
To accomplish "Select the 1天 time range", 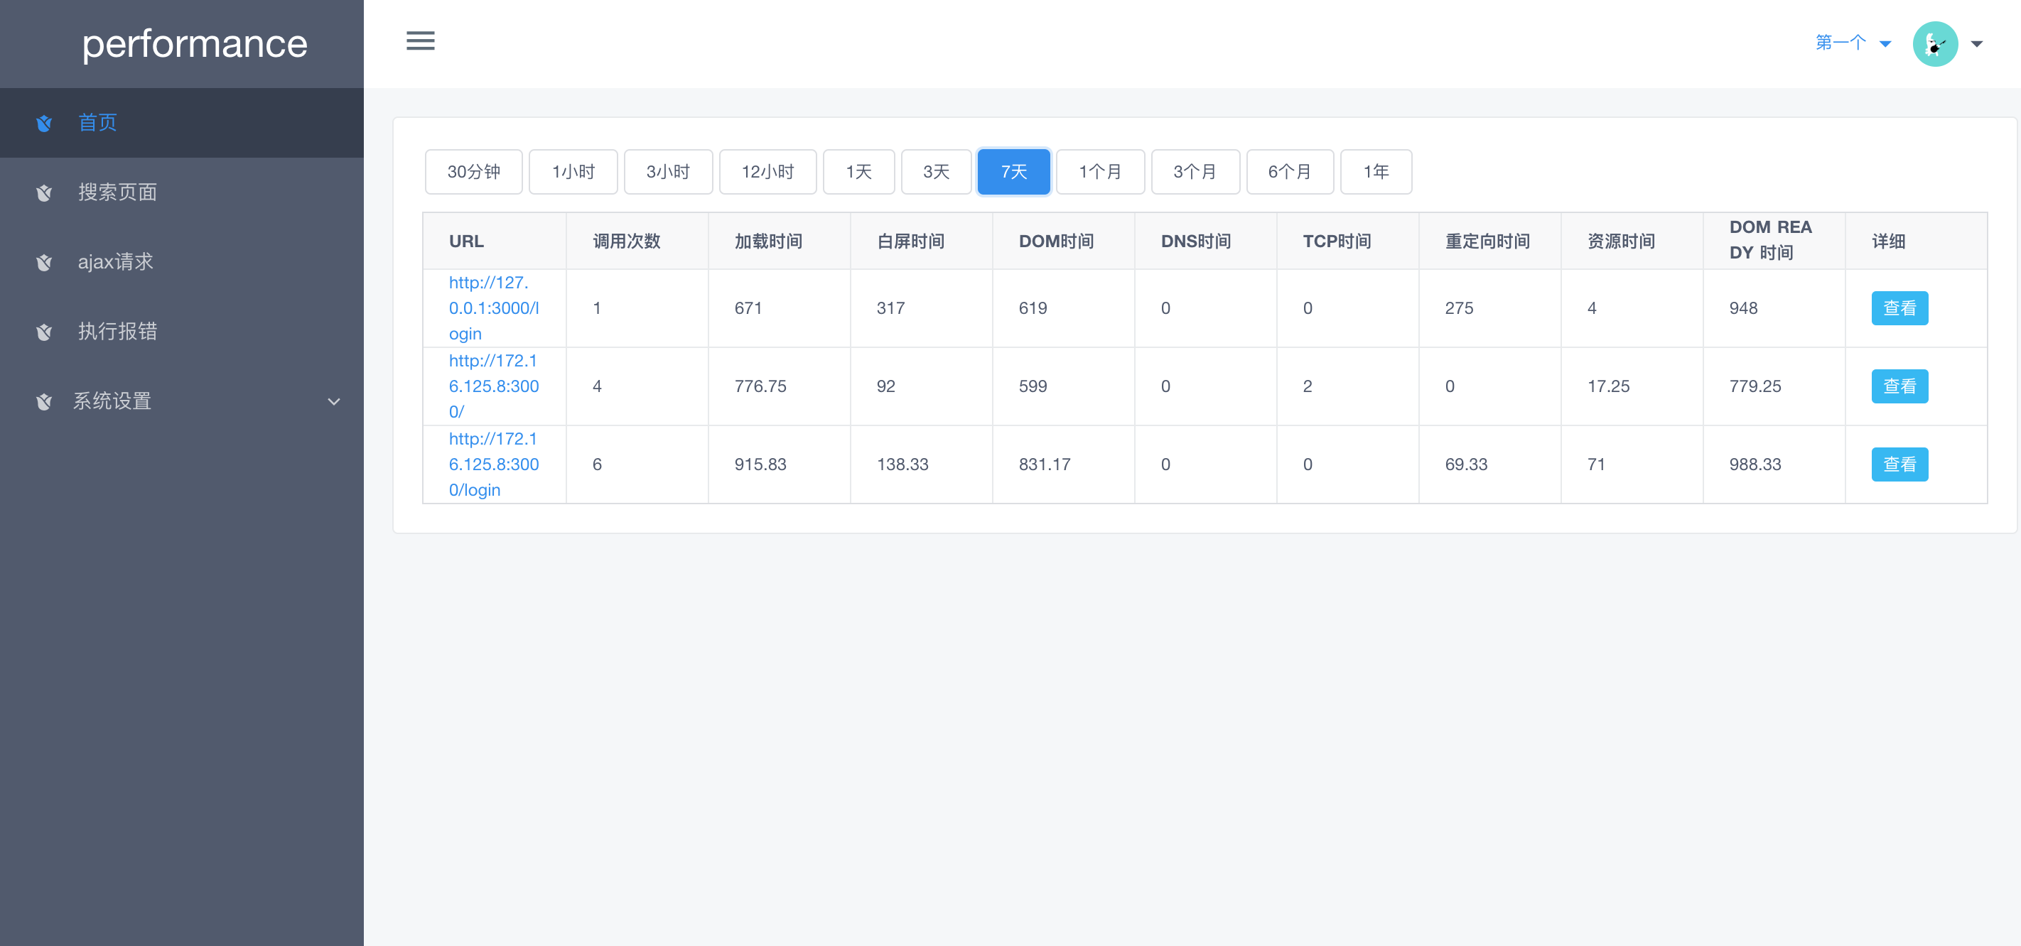I will 859,172.
